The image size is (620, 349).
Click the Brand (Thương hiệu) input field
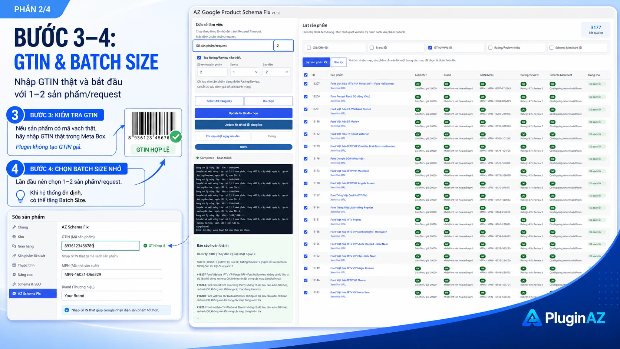[112, 296]
